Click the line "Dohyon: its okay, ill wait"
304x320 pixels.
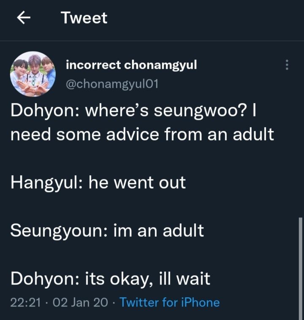point(110,279)
